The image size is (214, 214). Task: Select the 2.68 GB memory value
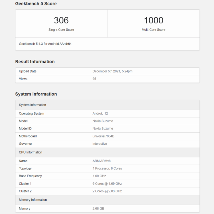98,209
